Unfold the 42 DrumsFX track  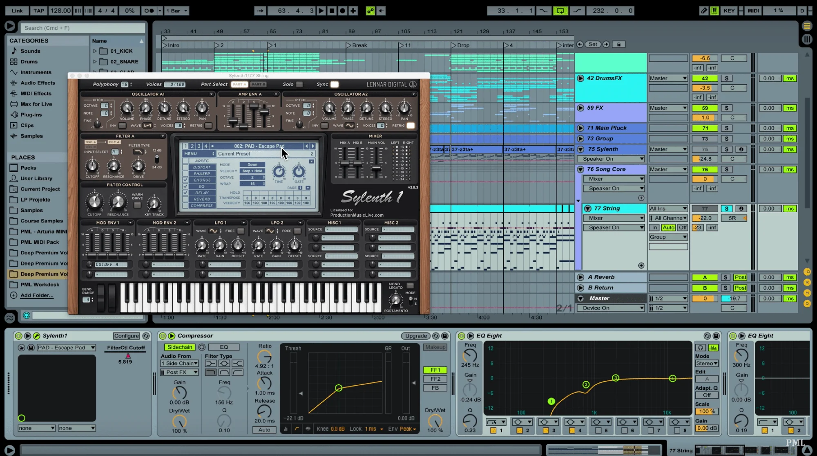pos(580,78)
